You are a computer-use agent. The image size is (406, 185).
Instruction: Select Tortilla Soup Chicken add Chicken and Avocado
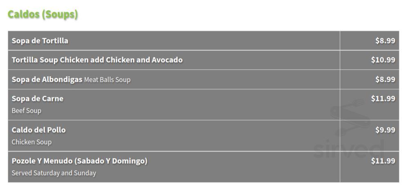[97, 60]
